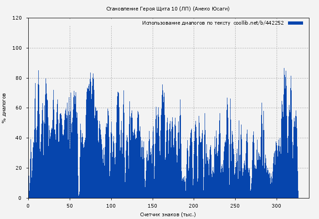The height and width of the screenshot is (219, 319).
Task: Click the 300 tick on the x-axis
Action: click(x=277, y=206)
